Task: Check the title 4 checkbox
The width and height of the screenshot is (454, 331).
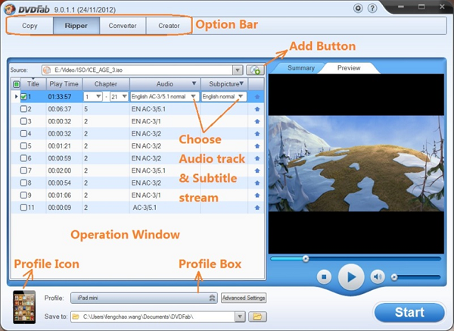Action: pos(23,133)
